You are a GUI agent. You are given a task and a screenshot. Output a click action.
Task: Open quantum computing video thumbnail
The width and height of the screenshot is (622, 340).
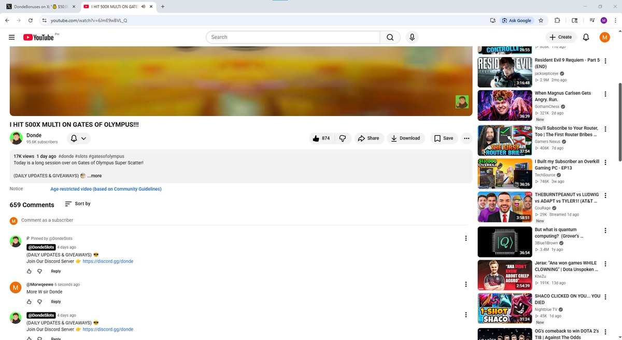(x=505, y=242)
